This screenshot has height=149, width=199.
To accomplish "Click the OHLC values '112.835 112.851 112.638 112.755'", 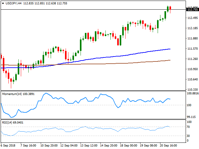I will pos(45,3).
